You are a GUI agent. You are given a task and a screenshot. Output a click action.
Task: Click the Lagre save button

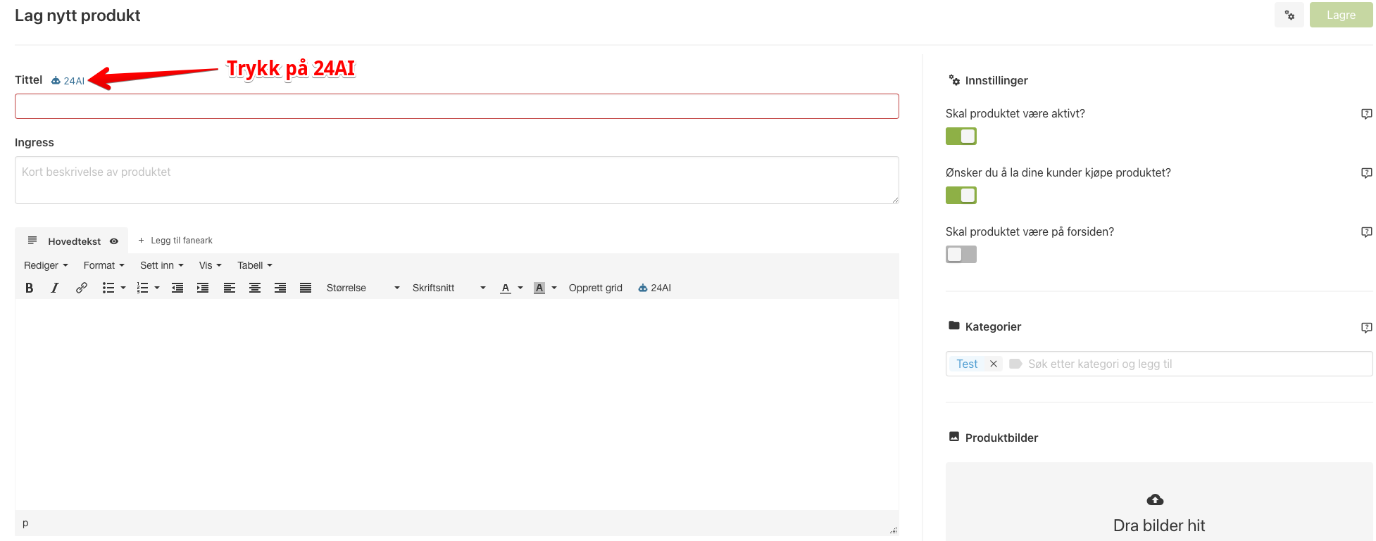(x=1341, y=15)
